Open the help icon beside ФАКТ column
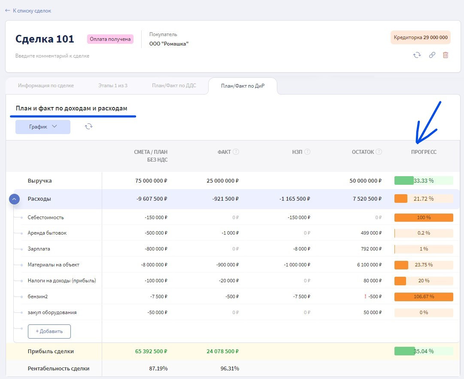This screenshot has height=379, width=464. click(x=236, y=152)
